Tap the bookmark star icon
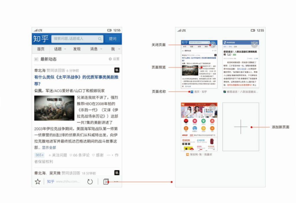 pos(37,182)
